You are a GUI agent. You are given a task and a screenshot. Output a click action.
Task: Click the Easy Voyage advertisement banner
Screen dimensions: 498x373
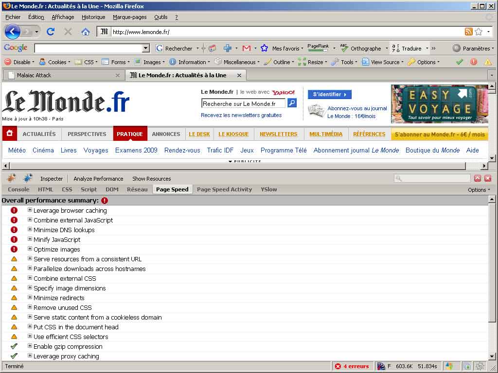tap(439, 104)
